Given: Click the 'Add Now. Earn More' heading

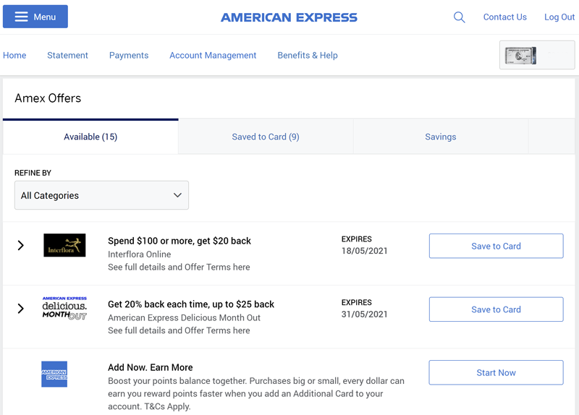Looking at the screenshot, I should (151, 367).
